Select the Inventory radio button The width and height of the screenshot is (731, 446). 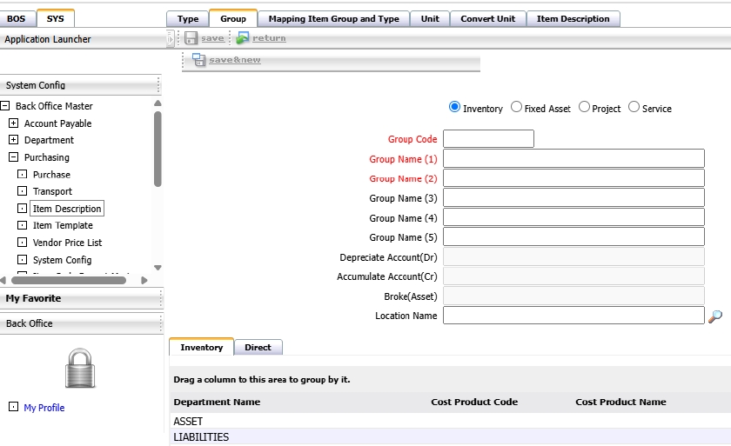pyautogui.click(x=454, y=107)
